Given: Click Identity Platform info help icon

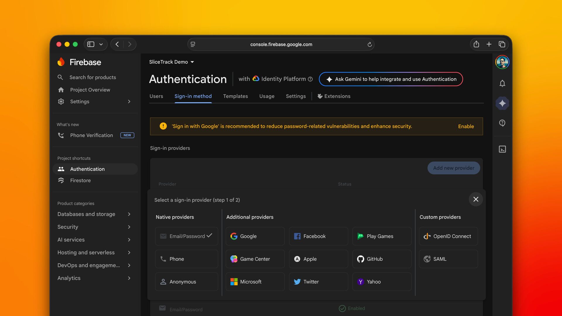Looking at the screenshot, I should click(310, 79).
